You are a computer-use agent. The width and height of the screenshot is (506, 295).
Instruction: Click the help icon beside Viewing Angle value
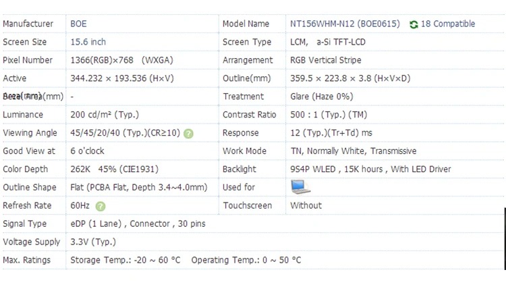188,134
